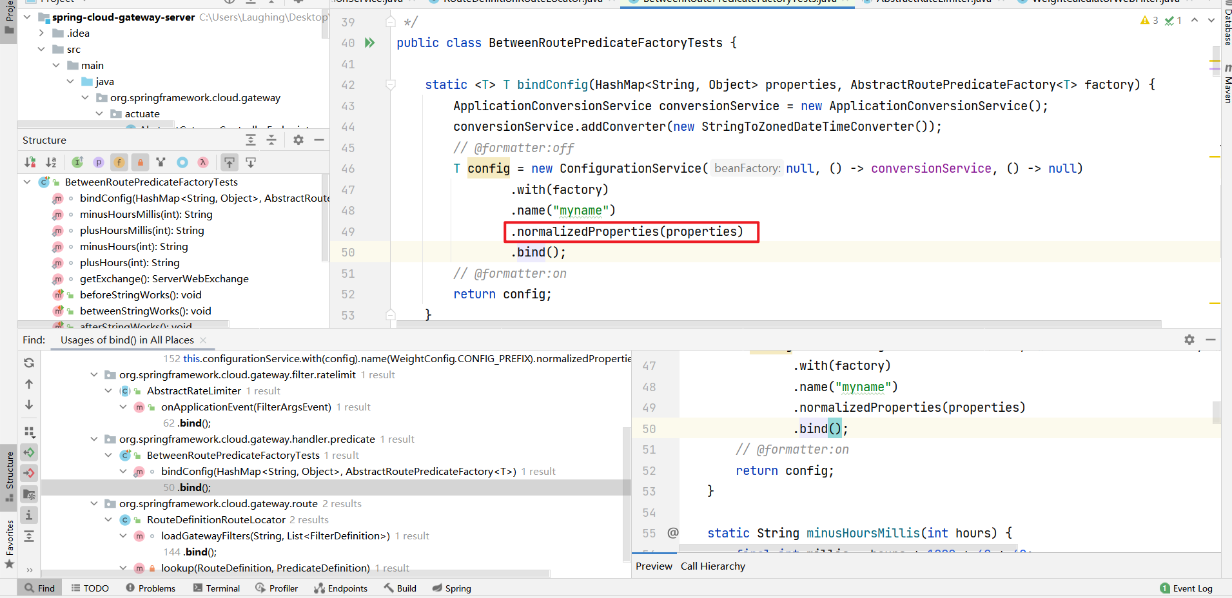Open the Find tool window tab
Viewport: 1232px width, 598px height.
coord(40,588)
